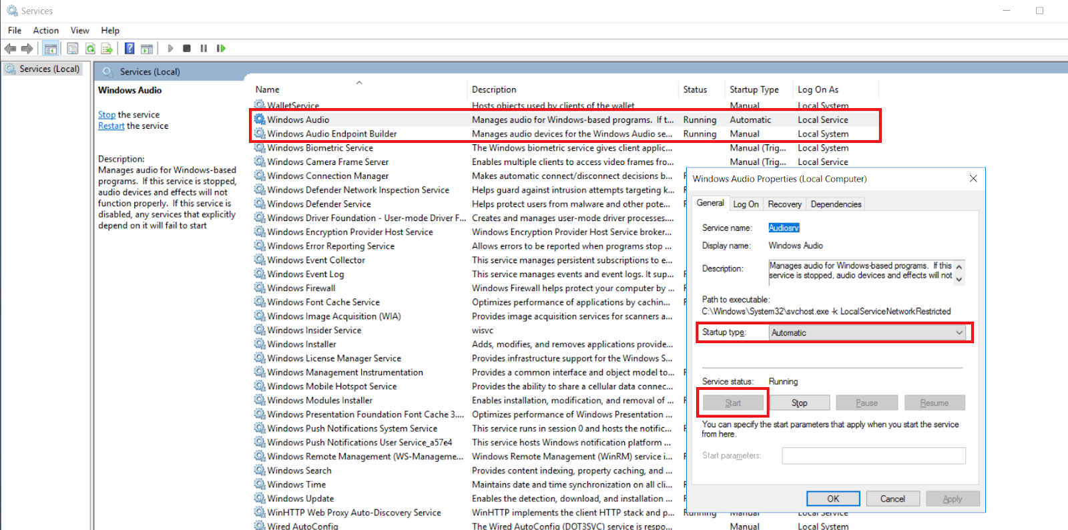The height and width of the screenshot is (530, 1068).
Task: Dismiss the dialog with Cancel
Action: click(x=892, y=499)
